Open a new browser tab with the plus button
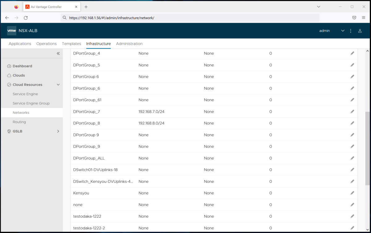This screenshot has width=371, height=233. [x=86, y=7]
